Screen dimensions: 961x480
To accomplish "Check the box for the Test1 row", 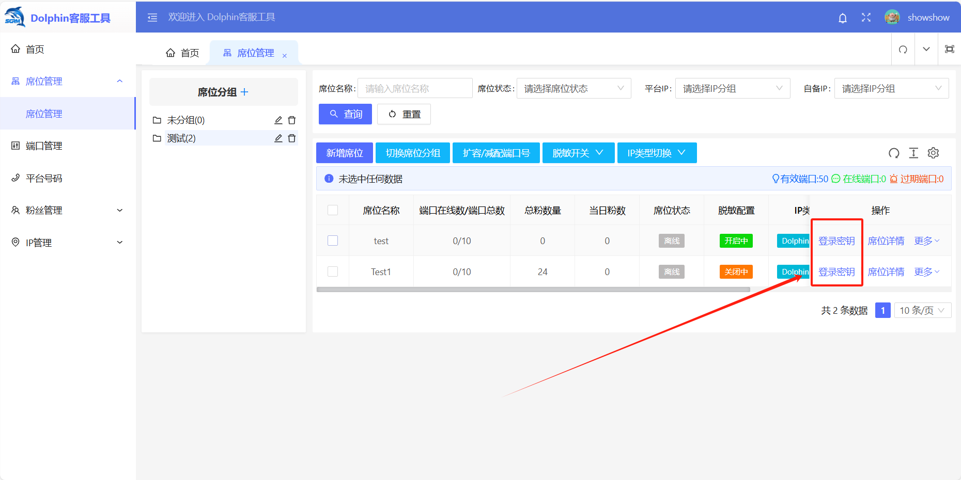I will (x=333, y=271).
